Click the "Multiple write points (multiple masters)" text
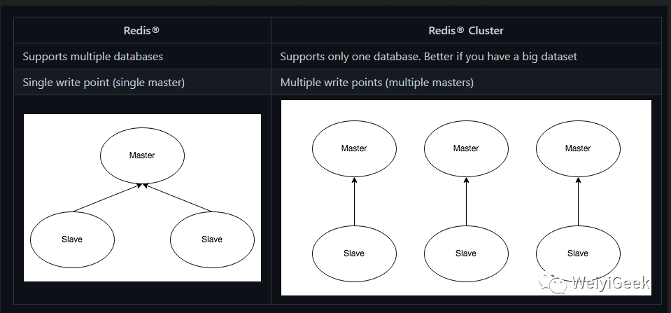 [377, 83]
